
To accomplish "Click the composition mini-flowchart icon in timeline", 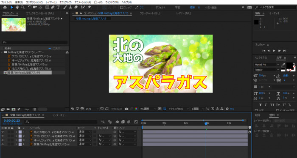I will (103, 122).
